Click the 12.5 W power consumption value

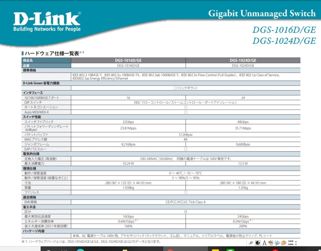click(x=243, y=164)
